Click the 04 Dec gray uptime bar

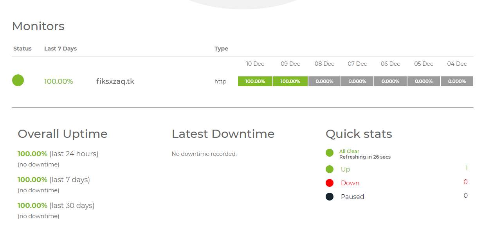point(457,81)
